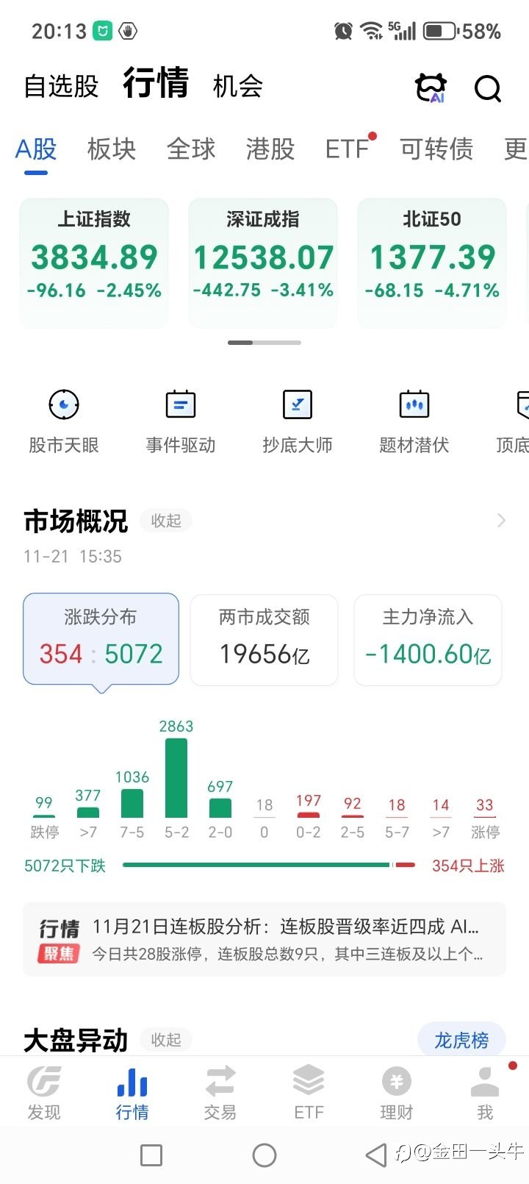Select the 主力净流入 card
The image size is (529, 1184).
tap(428, 640)
